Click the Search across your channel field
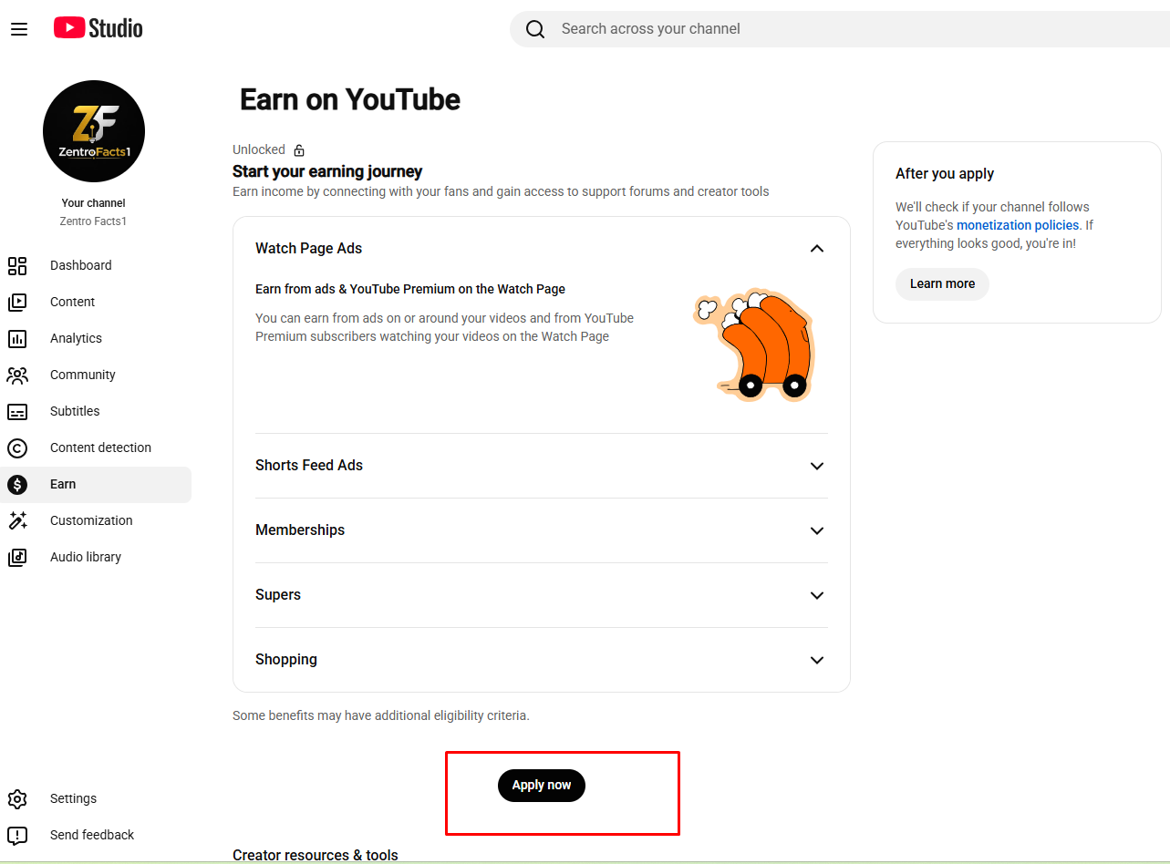This screenshot has width=1170, height=864. tap(839, 29)
